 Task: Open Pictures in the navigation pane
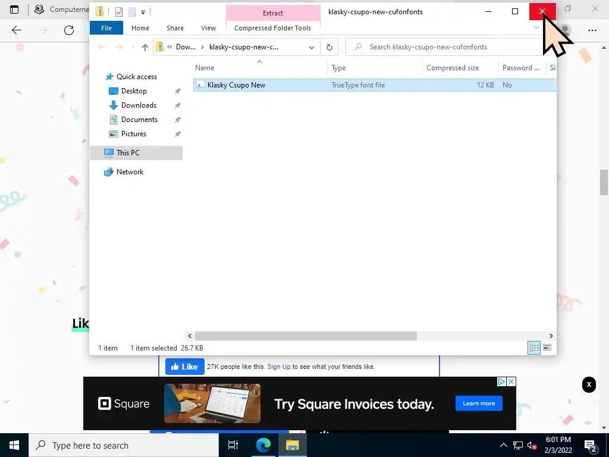tap(134, 134)
